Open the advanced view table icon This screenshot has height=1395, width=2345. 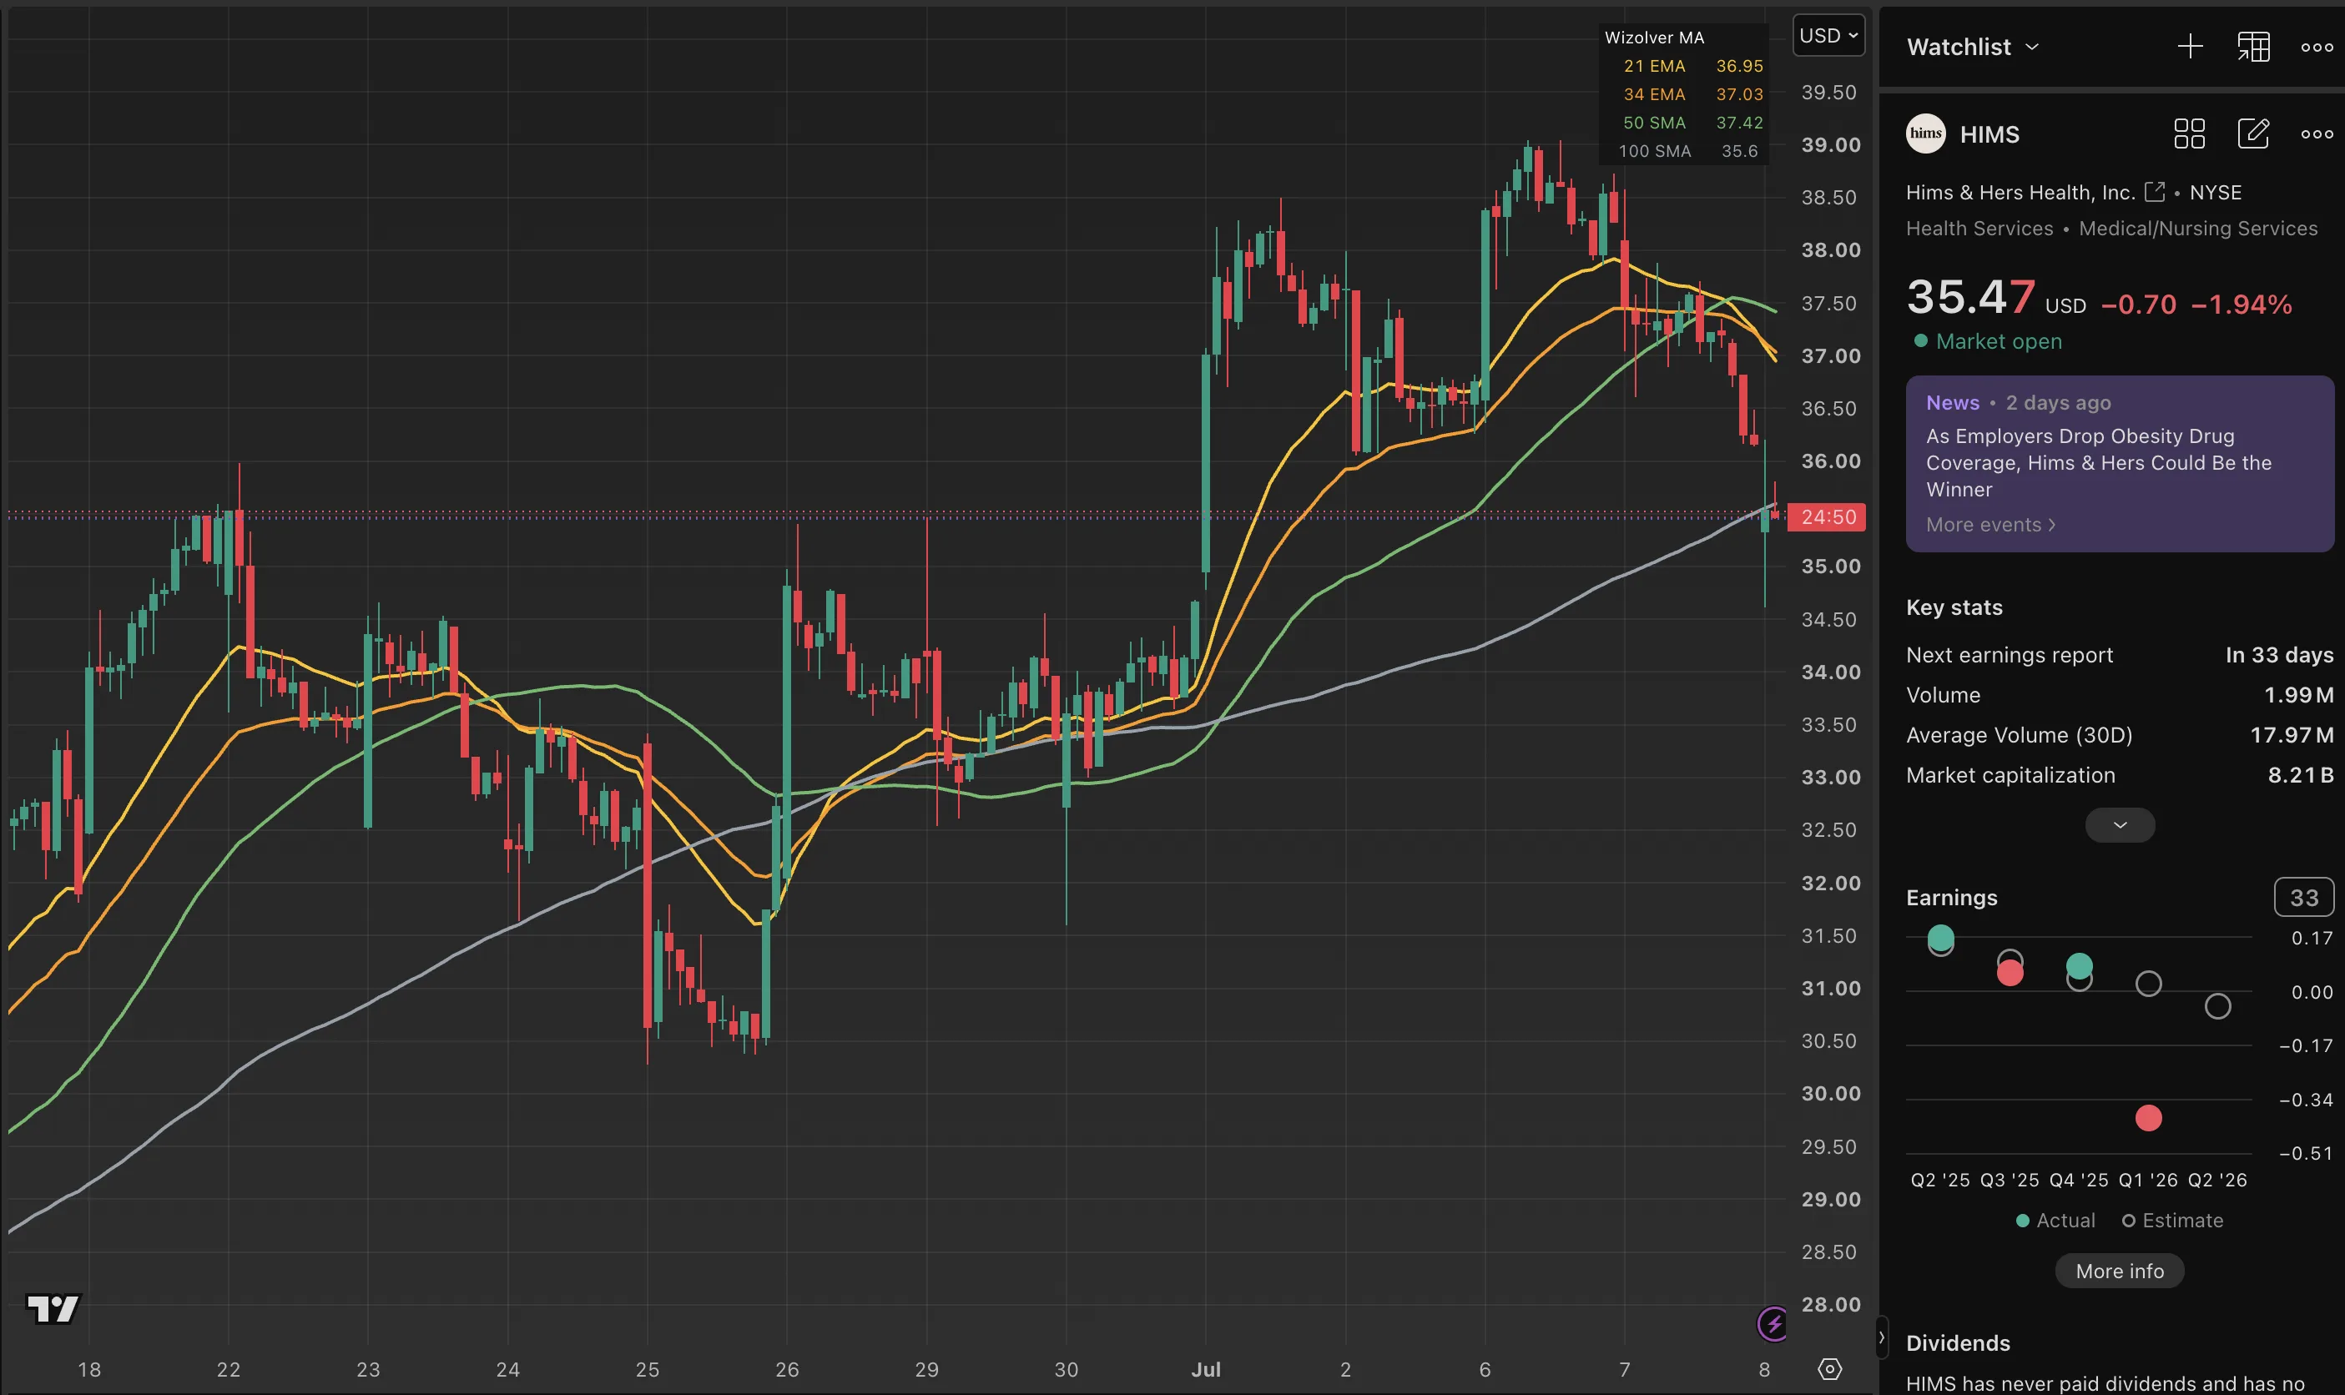point(2253,47)
